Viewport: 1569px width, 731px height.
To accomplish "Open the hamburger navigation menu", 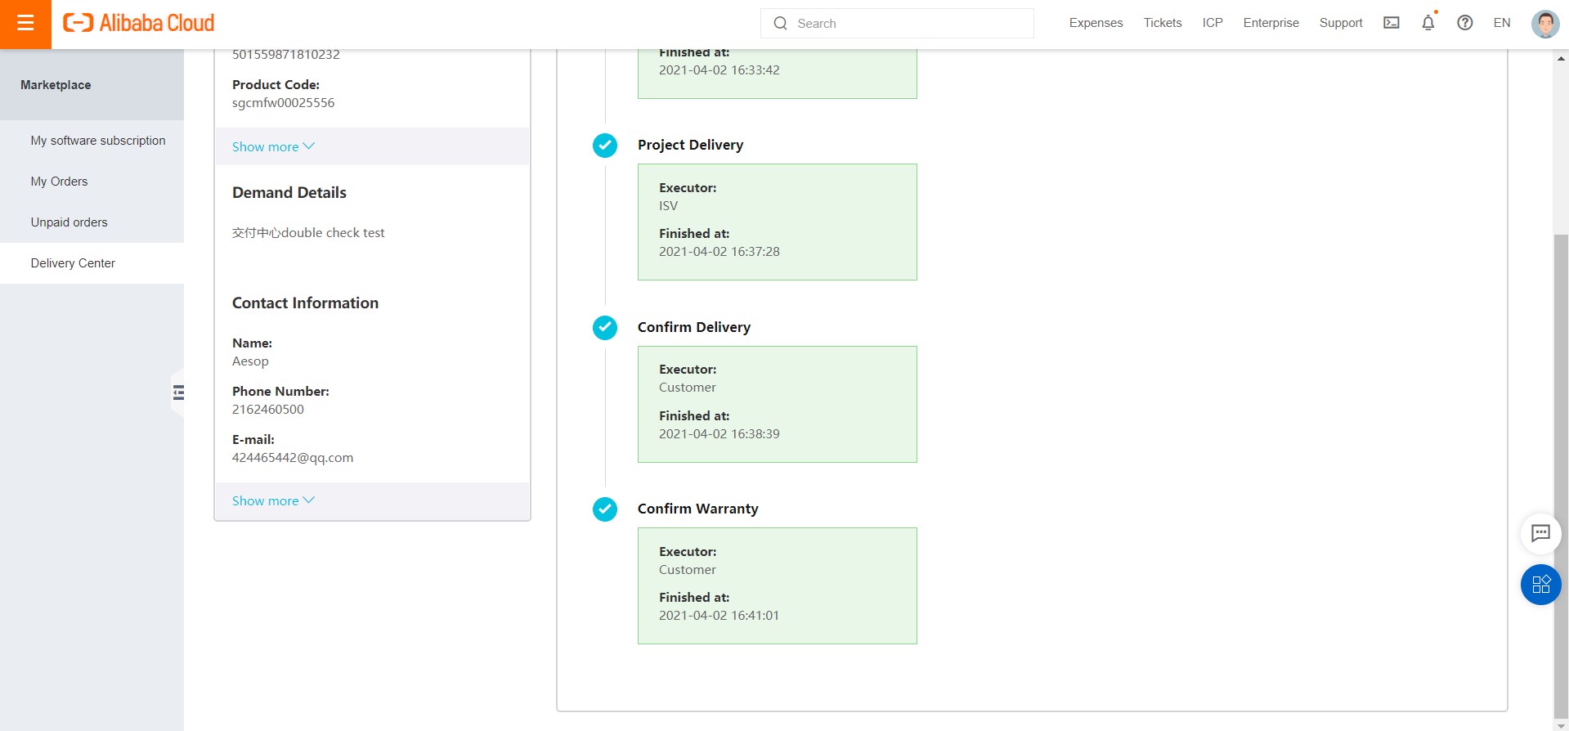I will click(x=25, y=24).
